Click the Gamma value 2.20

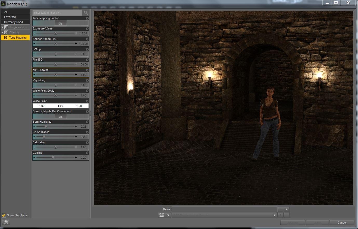click(x=83, y=158)
